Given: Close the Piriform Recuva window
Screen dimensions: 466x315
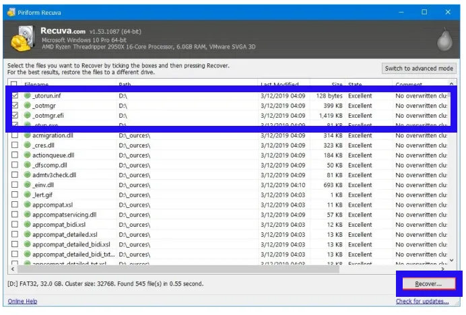Looking at the screenshot, I should point(448,12).
